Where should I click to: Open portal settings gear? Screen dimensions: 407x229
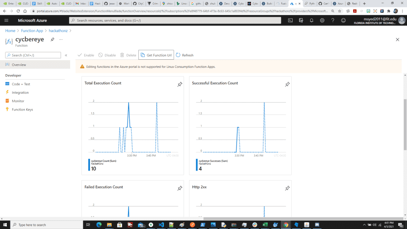pos(322,20)
